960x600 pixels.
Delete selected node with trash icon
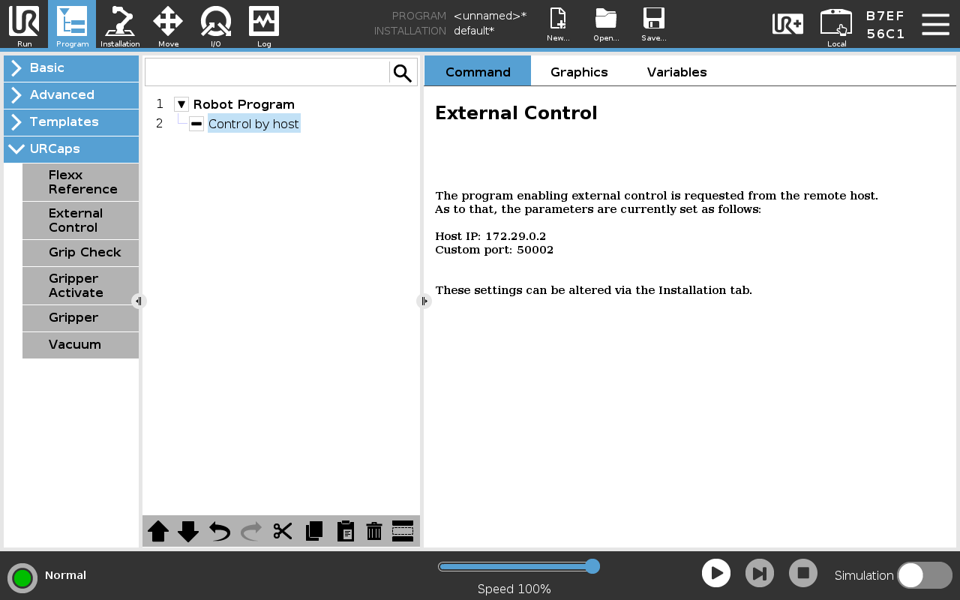[x=374, y=531]
